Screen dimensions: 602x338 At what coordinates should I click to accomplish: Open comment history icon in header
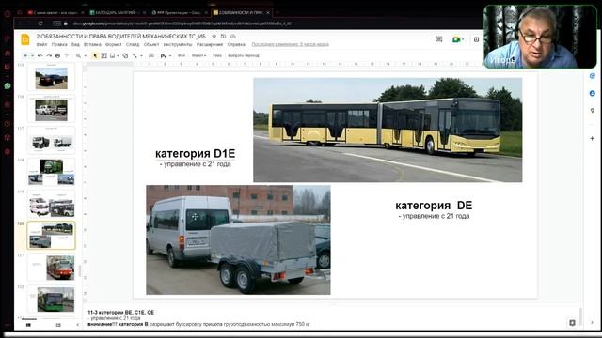click(439, 39)
